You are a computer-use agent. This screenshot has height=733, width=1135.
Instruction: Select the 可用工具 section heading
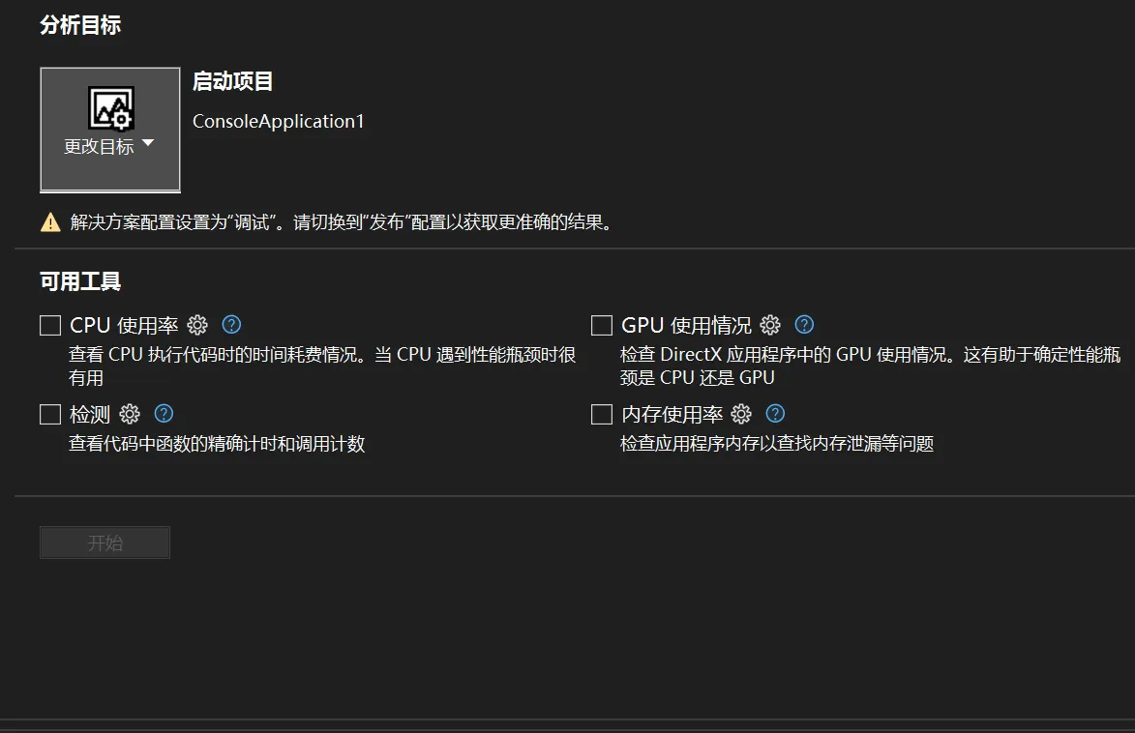click(80, 282)
